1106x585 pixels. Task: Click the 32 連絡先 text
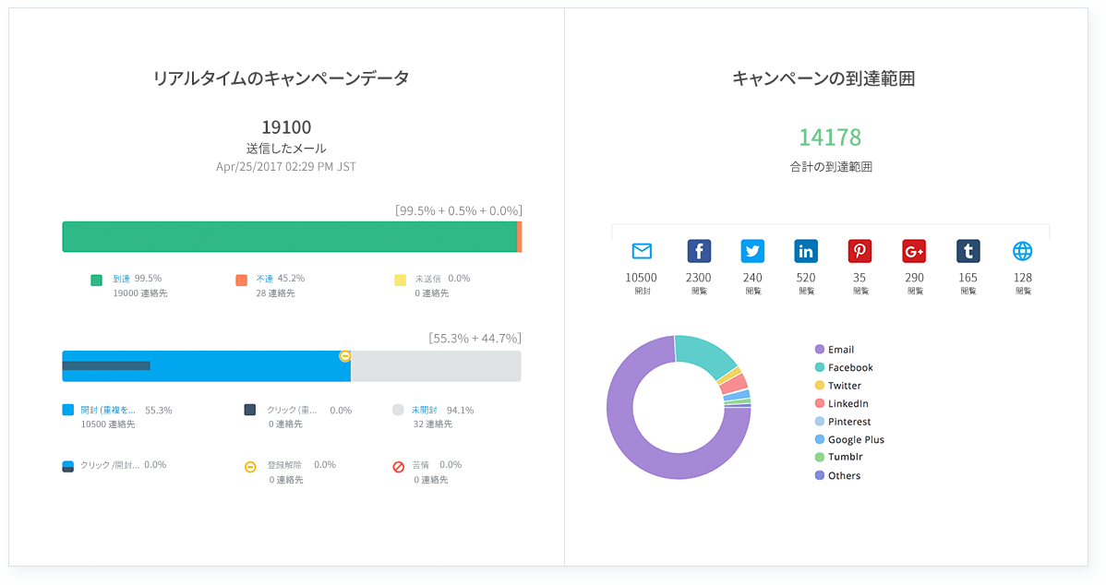433,424
